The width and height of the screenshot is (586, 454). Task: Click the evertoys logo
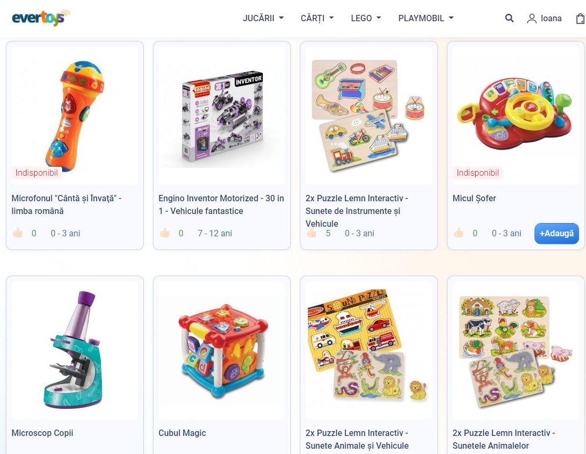(41, 18)
